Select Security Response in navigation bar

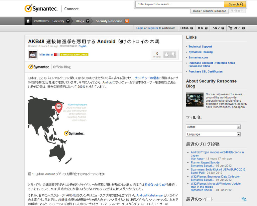[109, 21]
